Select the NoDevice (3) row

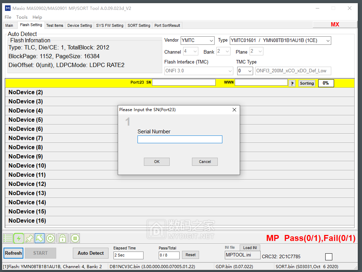tap(180, 102)
